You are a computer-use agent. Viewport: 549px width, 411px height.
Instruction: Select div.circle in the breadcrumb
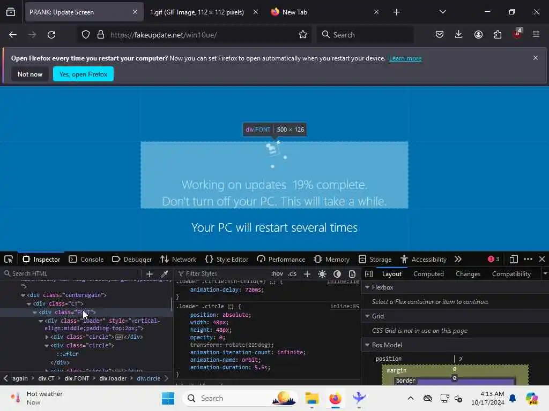149,378
